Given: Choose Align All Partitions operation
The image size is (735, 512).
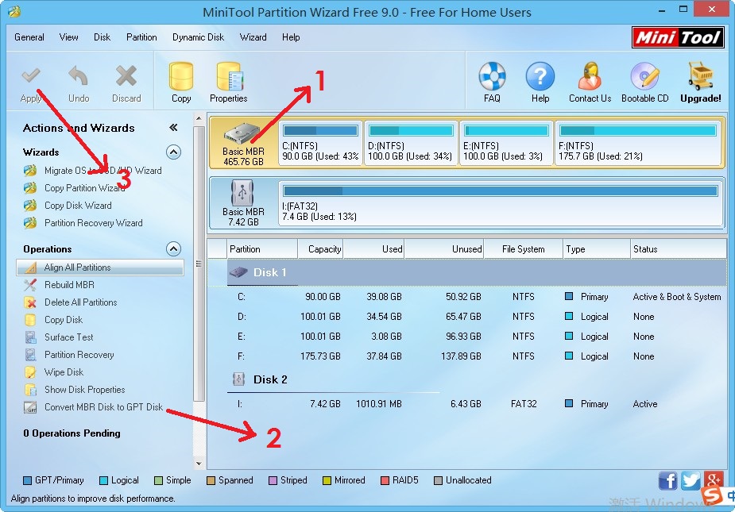Looking at the screenshot, I should [100, 268].
